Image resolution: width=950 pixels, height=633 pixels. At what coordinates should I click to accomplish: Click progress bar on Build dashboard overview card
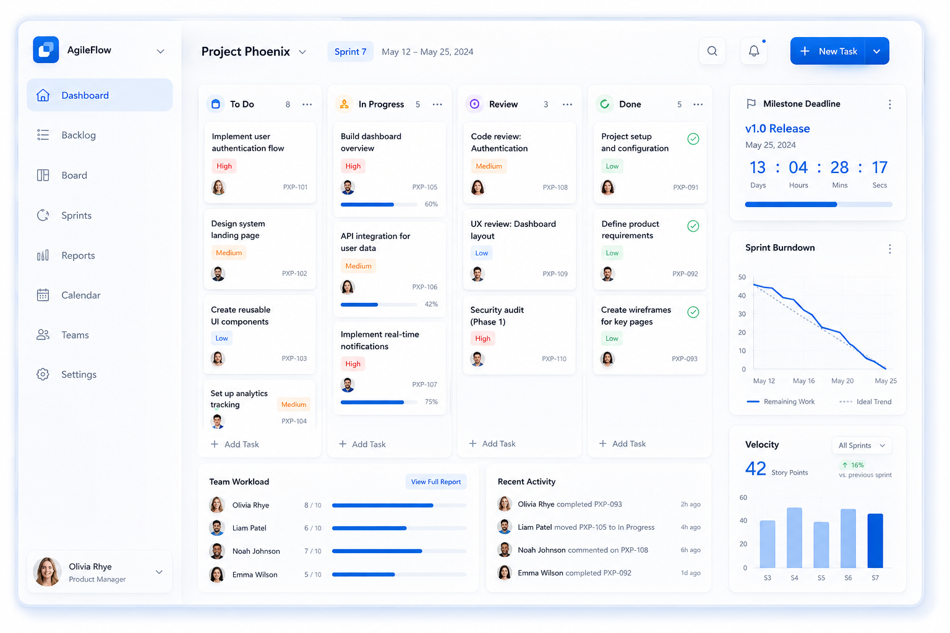click(x=379, y=205)
